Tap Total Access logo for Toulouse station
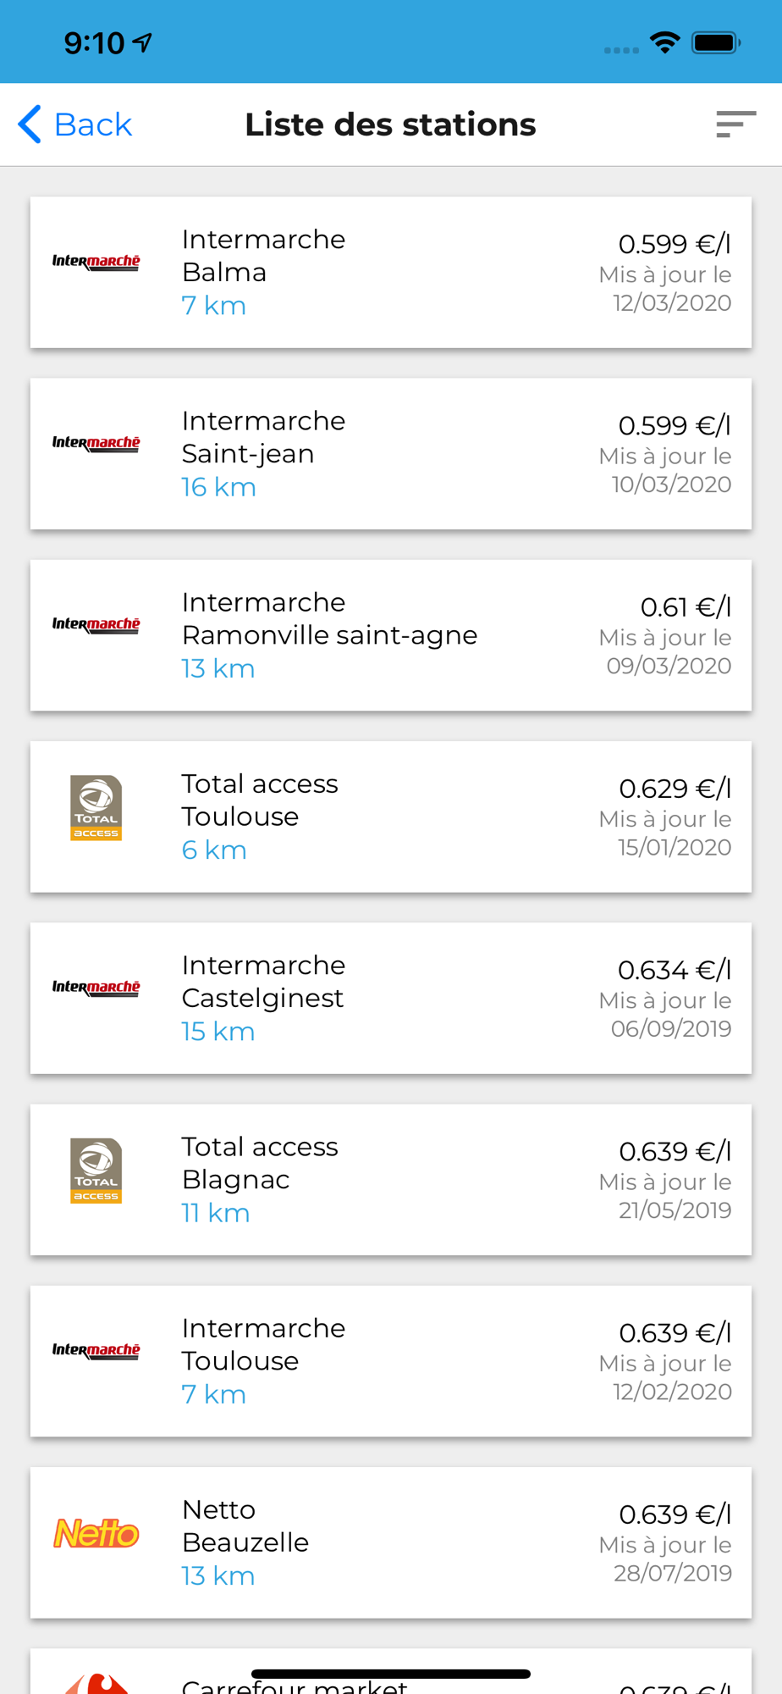 (x=96, y=807)
